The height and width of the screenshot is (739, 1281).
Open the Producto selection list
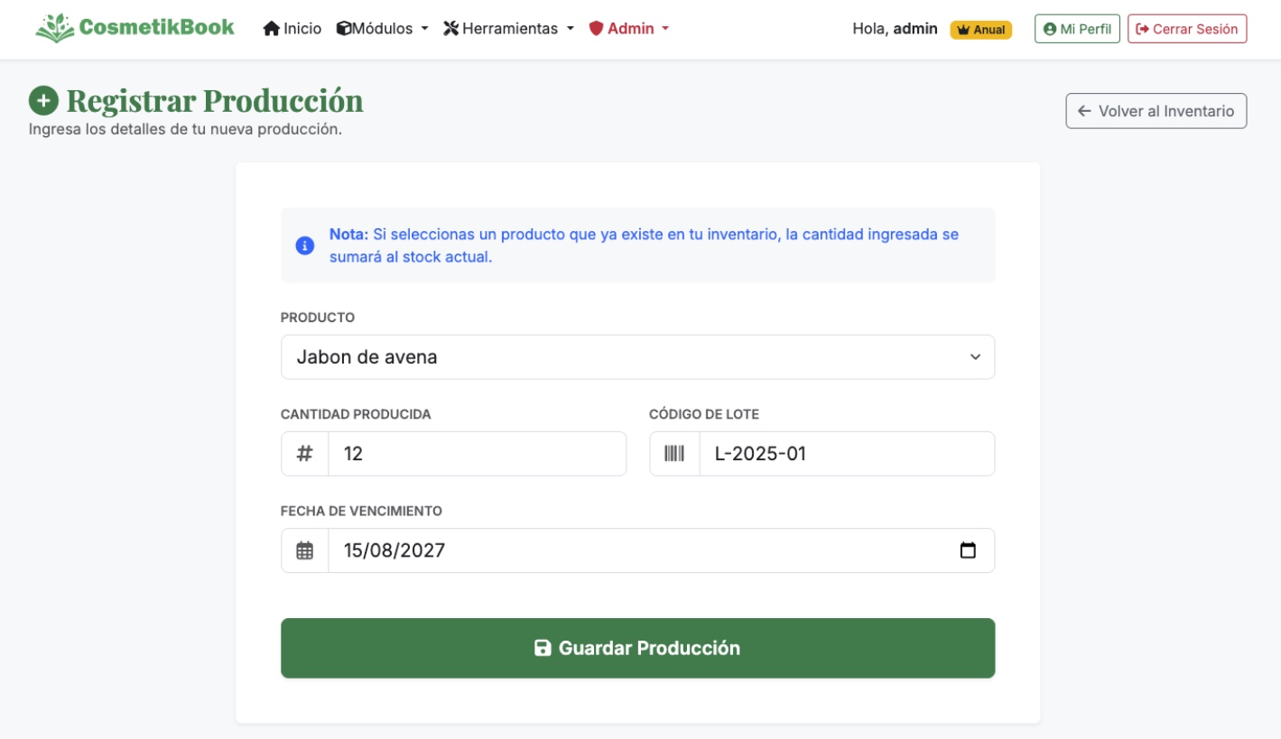638,356
